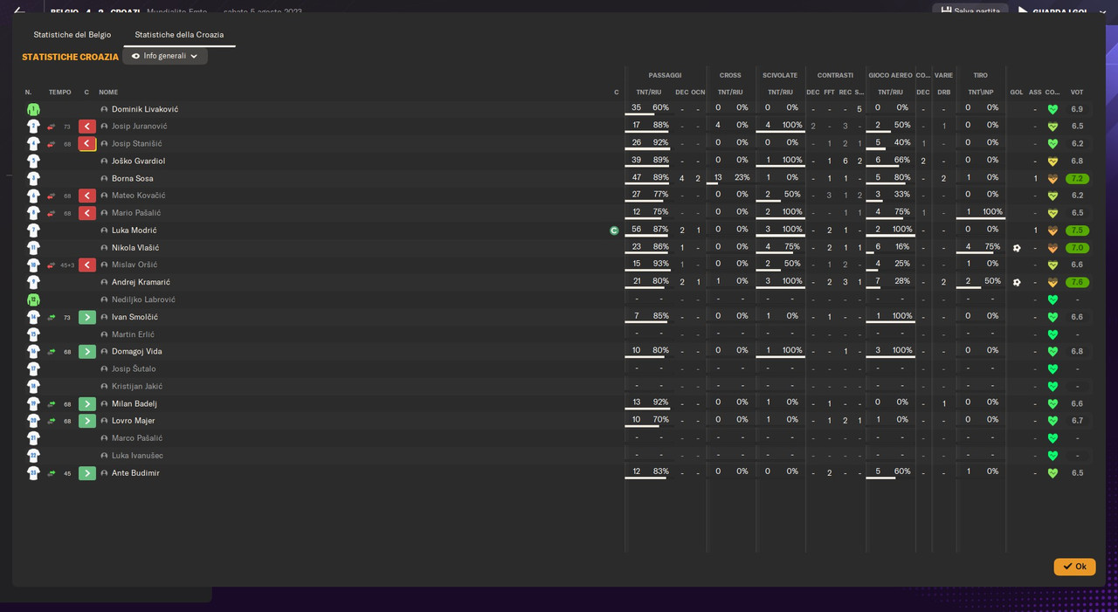The width and height of the screenshot is (1118, 612).
Task: Open Andrej Kramarić's player profile link
Action: 141,282
